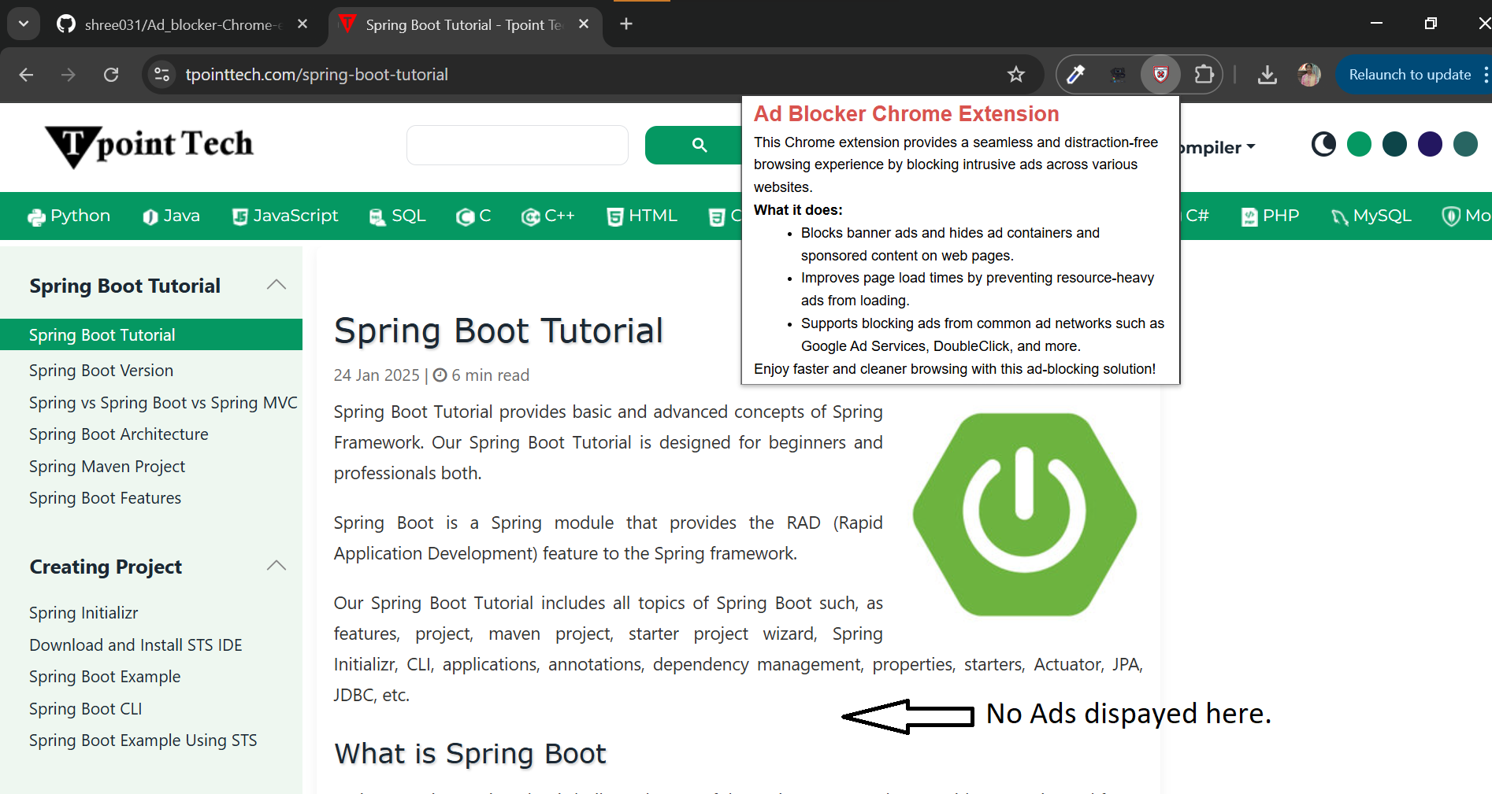Screen dimensions: 1492x794
Task: Open the Python tutorials menu item
Action: coord(69,216)
